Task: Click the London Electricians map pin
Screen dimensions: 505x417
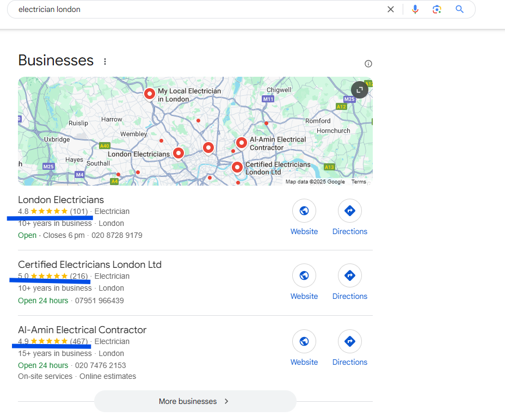Action: click(x=178, y=153)
